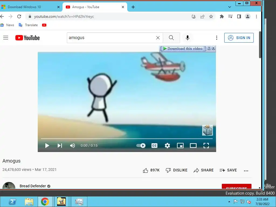276x207 pixels.
Task: Expand the tab search chevron
Action: pyautogui.click(x=230, y=7)
